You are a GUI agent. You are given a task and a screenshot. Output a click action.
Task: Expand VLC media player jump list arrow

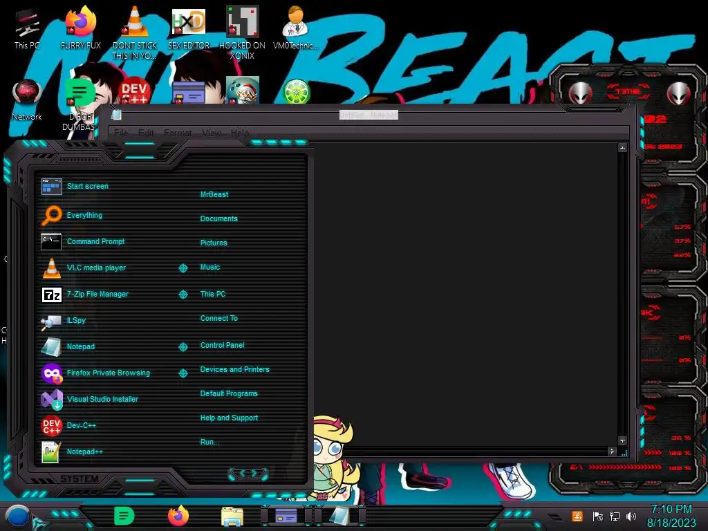[x=183, y=268]
